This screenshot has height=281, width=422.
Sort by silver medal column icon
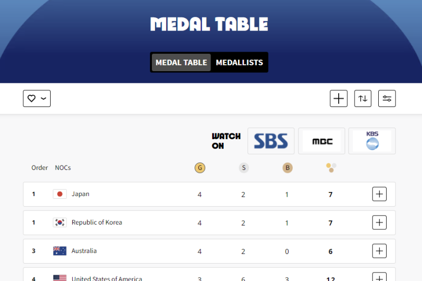click(244, 168)
